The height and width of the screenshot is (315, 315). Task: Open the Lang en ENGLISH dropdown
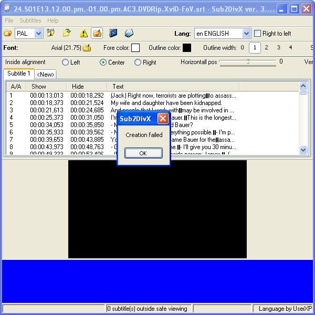pyautogui.click(x=246, y=34)
